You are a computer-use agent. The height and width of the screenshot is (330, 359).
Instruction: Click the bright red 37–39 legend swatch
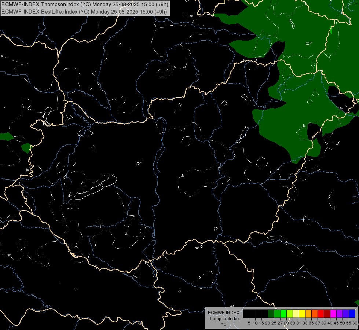[x=321, y=313]
